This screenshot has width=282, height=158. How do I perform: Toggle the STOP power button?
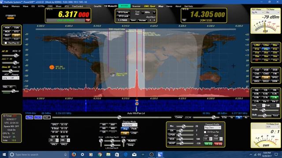pos(11,16)
